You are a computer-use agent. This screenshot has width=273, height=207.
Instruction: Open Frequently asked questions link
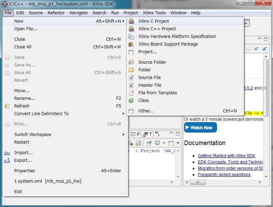pyautogui.click(x=224, y=175)
